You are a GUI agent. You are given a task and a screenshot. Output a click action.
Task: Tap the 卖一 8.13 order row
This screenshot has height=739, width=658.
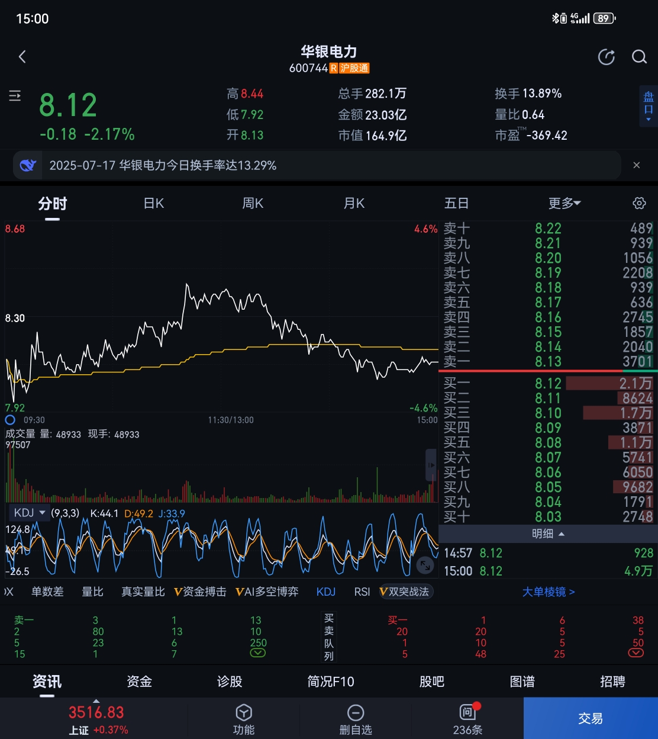(548, 361)
